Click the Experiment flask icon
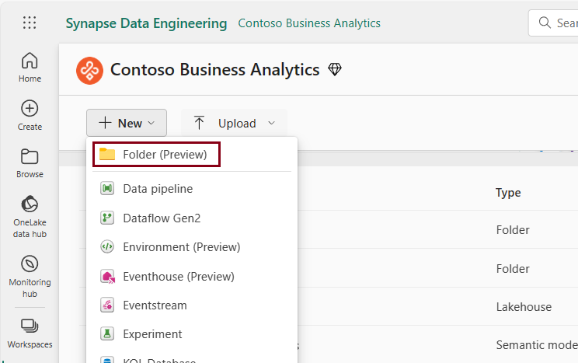This screenshot has height=363, width=578. pos(107,334)
